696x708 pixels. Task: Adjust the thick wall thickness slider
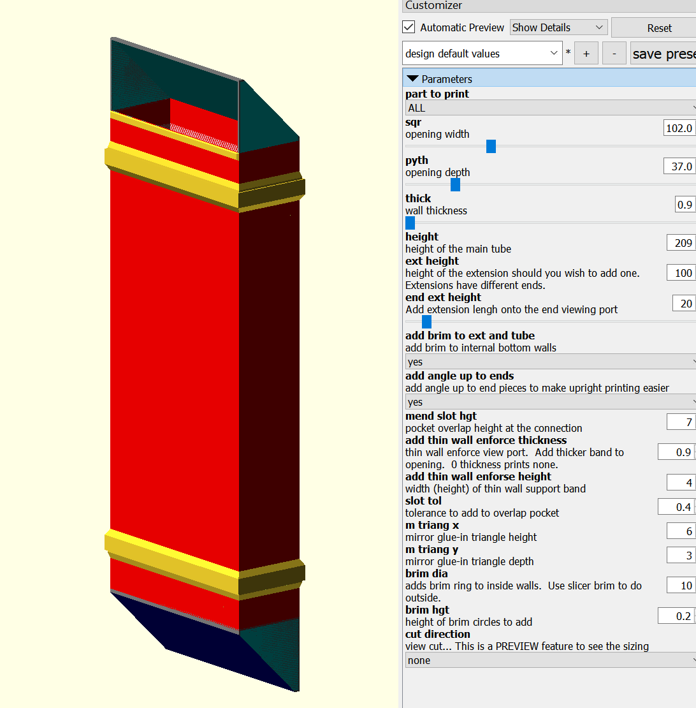[x=410, y=223]
